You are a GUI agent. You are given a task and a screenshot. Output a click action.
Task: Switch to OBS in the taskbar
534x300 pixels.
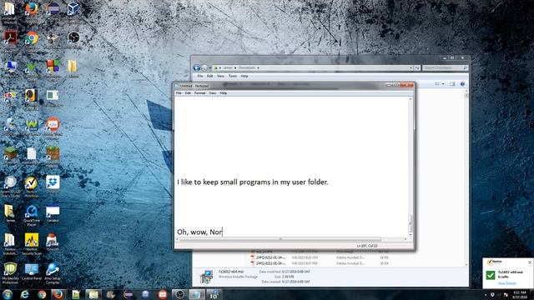coord(179,294)
